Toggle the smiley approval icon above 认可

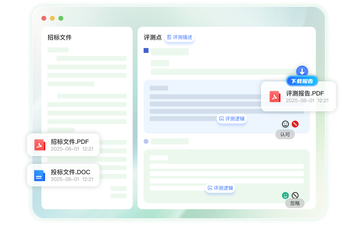[285, 124]
